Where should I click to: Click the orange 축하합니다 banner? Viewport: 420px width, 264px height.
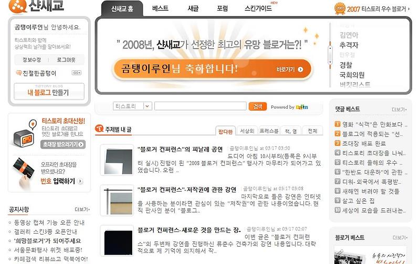[x=213, y=69]
